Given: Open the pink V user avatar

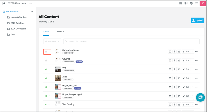Looking at the screenshot, I should click(203, 3).
